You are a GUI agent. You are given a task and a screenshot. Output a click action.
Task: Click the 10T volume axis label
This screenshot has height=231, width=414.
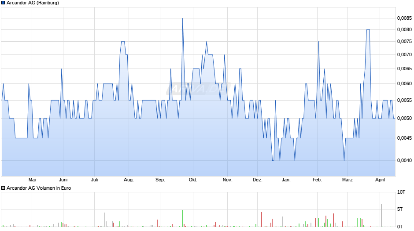[401, 192]
